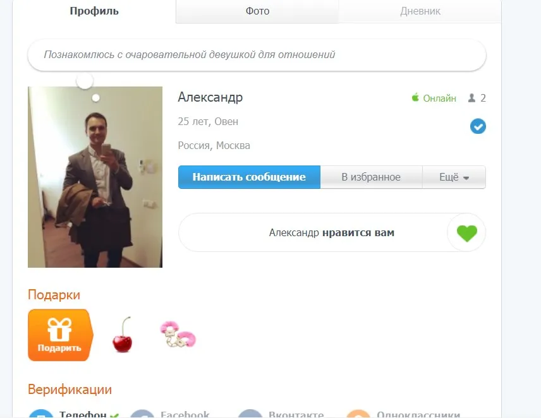Image resolution: width=541 pixels, height=418 pixels.
Task: Click the orange Подарить gift button
Action: tap(61, 335)
